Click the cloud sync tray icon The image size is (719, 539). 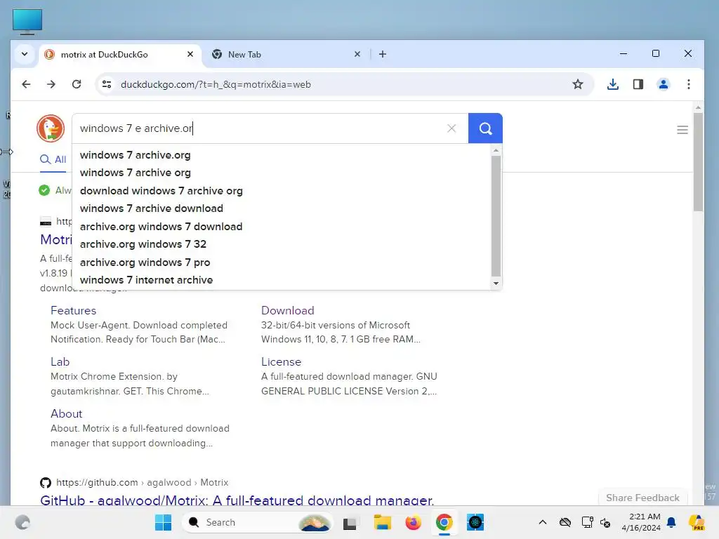565,522
